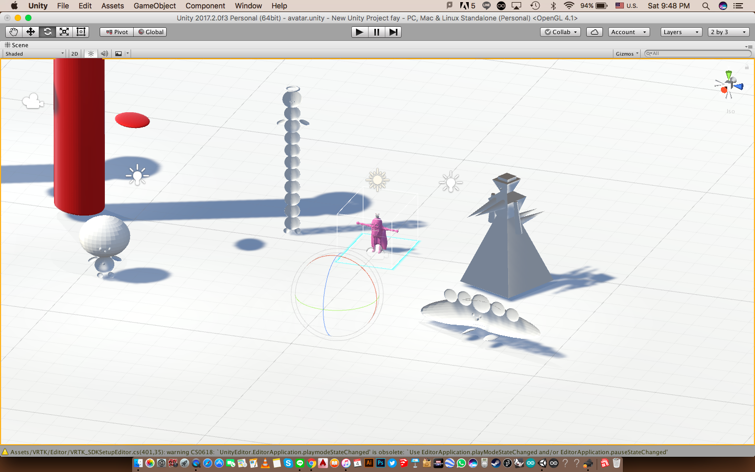755x472 pixels.
Task: Open the U.S. input source menu
Action: (x=627, y=6)
